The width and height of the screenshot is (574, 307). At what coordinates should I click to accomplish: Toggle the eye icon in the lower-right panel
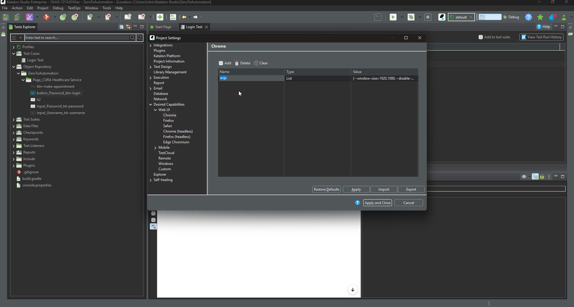(524, 177)
